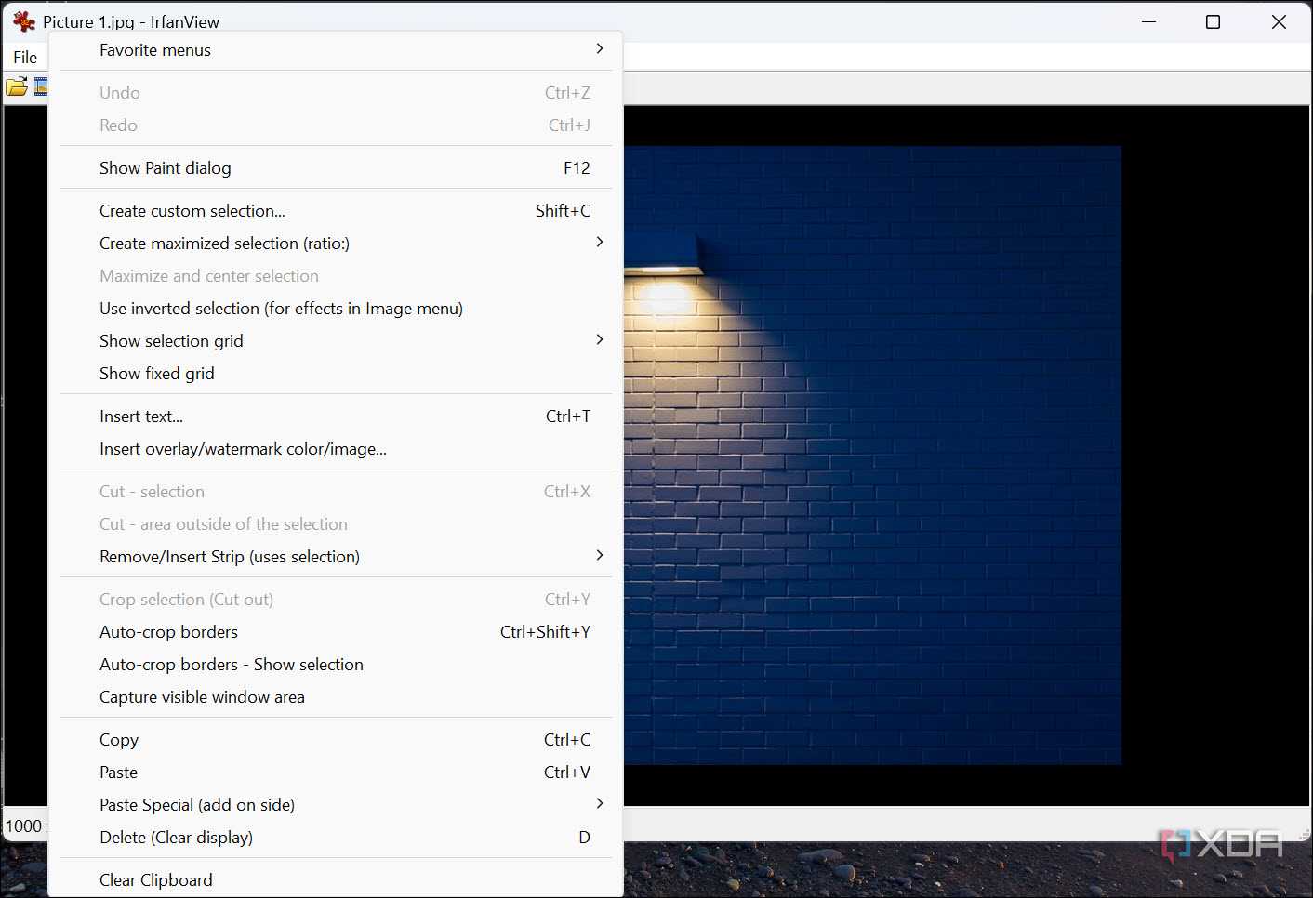1313x898 pixels.
Task: Click the Open folder toolbar icon
Action: click(x=16, y=87)
